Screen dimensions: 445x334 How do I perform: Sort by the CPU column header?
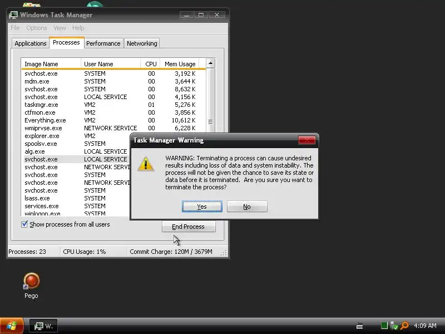point(151,64)
